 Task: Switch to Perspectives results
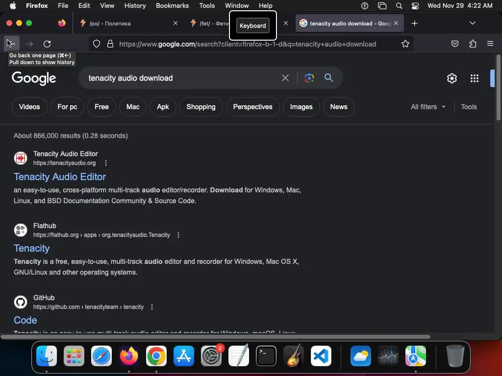pos(252,107)
